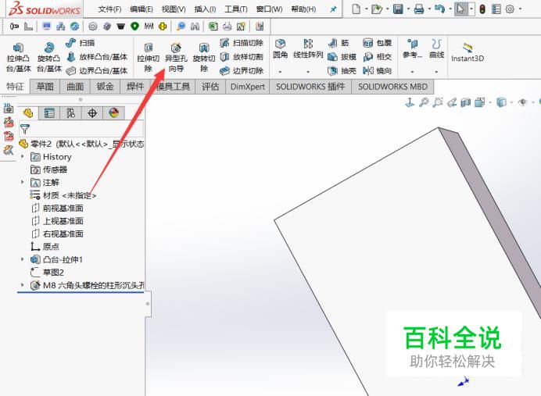541x396 pixels.
Task: Expand the History tree node
Action: (x=23, y=156)
